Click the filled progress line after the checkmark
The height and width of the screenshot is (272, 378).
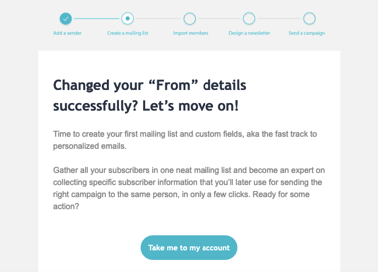[x=97, y=19]
